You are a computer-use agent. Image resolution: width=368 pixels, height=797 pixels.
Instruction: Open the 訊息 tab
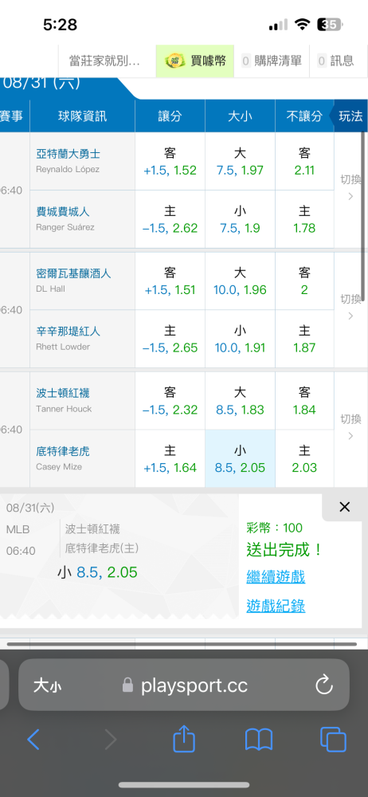coord(335,61)
